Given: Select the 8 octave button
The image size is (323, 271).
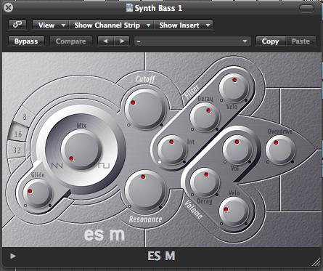Looking at the screenshot, I should coord(24,117).
